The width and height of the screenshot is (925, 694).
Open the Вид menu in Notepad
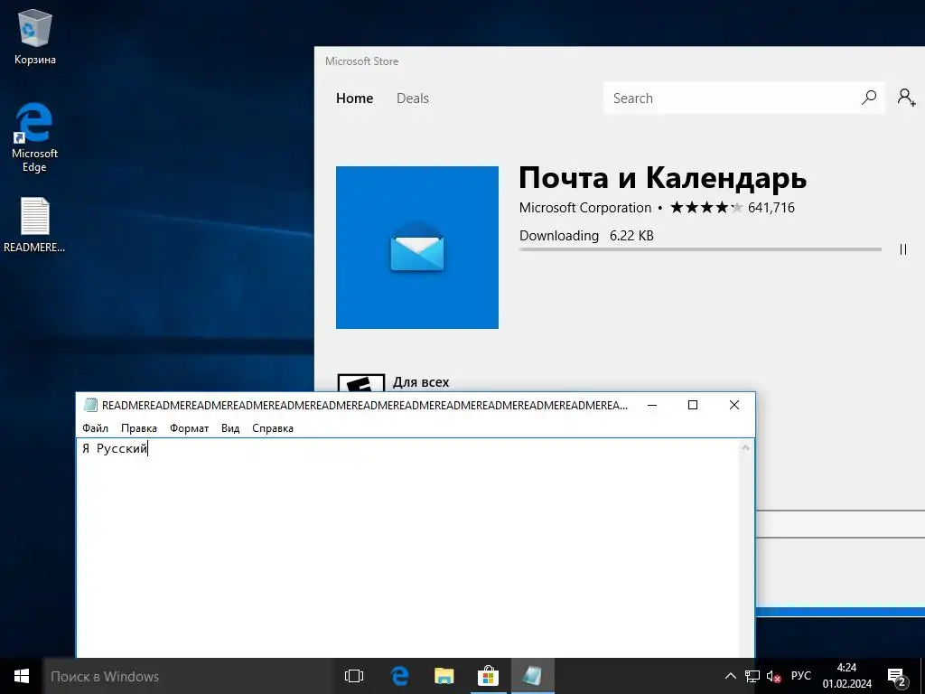(x=230, y=428)
